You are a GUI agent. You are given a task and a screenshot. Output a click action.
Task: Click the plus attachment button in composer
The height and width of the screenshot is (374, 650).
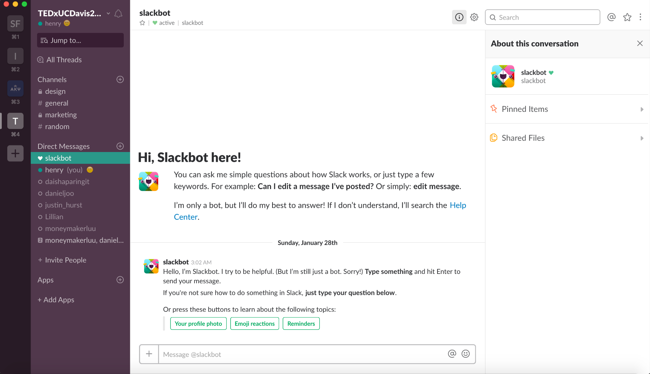[x=149, y=354]
